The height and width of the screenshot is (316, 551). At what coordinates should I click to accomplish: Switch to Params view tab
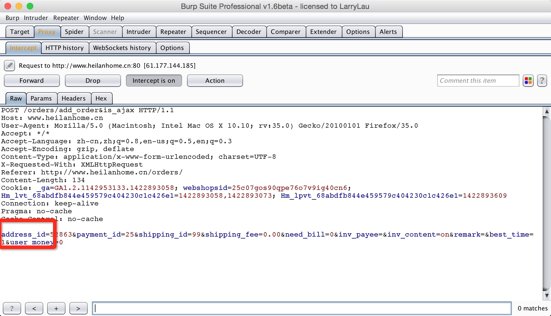41,98
